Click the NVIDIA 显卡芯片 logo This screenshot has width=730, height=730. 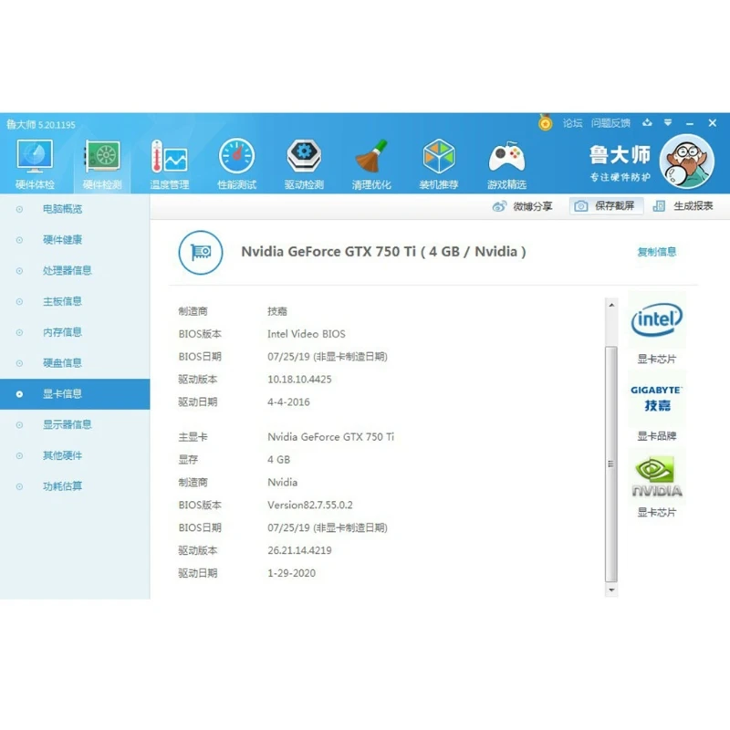click(657, 475)
